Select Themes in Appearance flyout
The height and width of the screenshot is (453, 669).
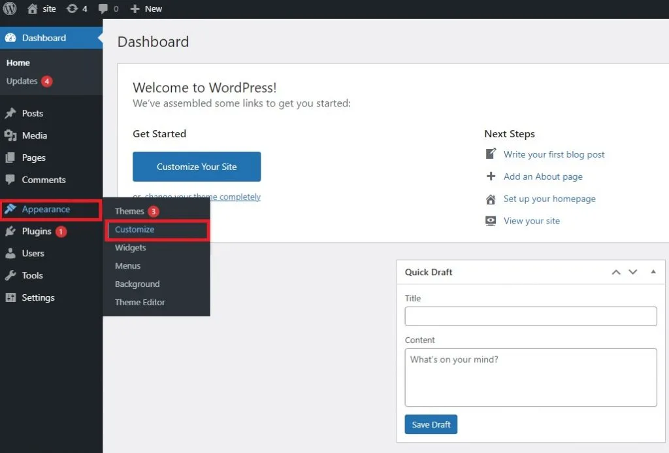pyautogui.click(x=129, y=211)
